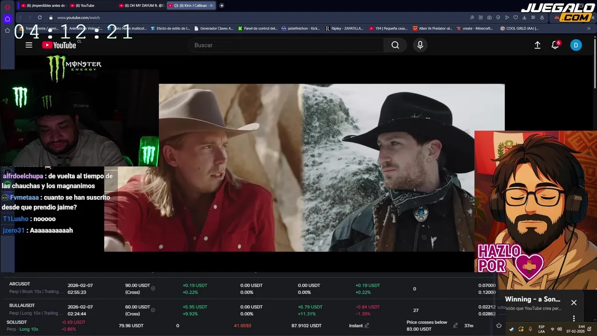Viewport: 597px width, 336px height.
Task: Click the Opera logo menu
Action: 7,7
